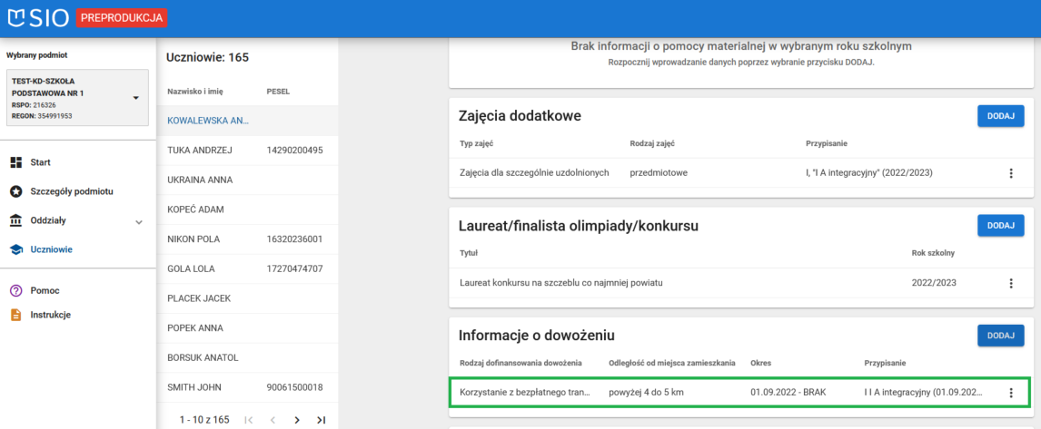Click Zajęcia dla szczególnie uzdolnionych entry

tap(534, 173)
